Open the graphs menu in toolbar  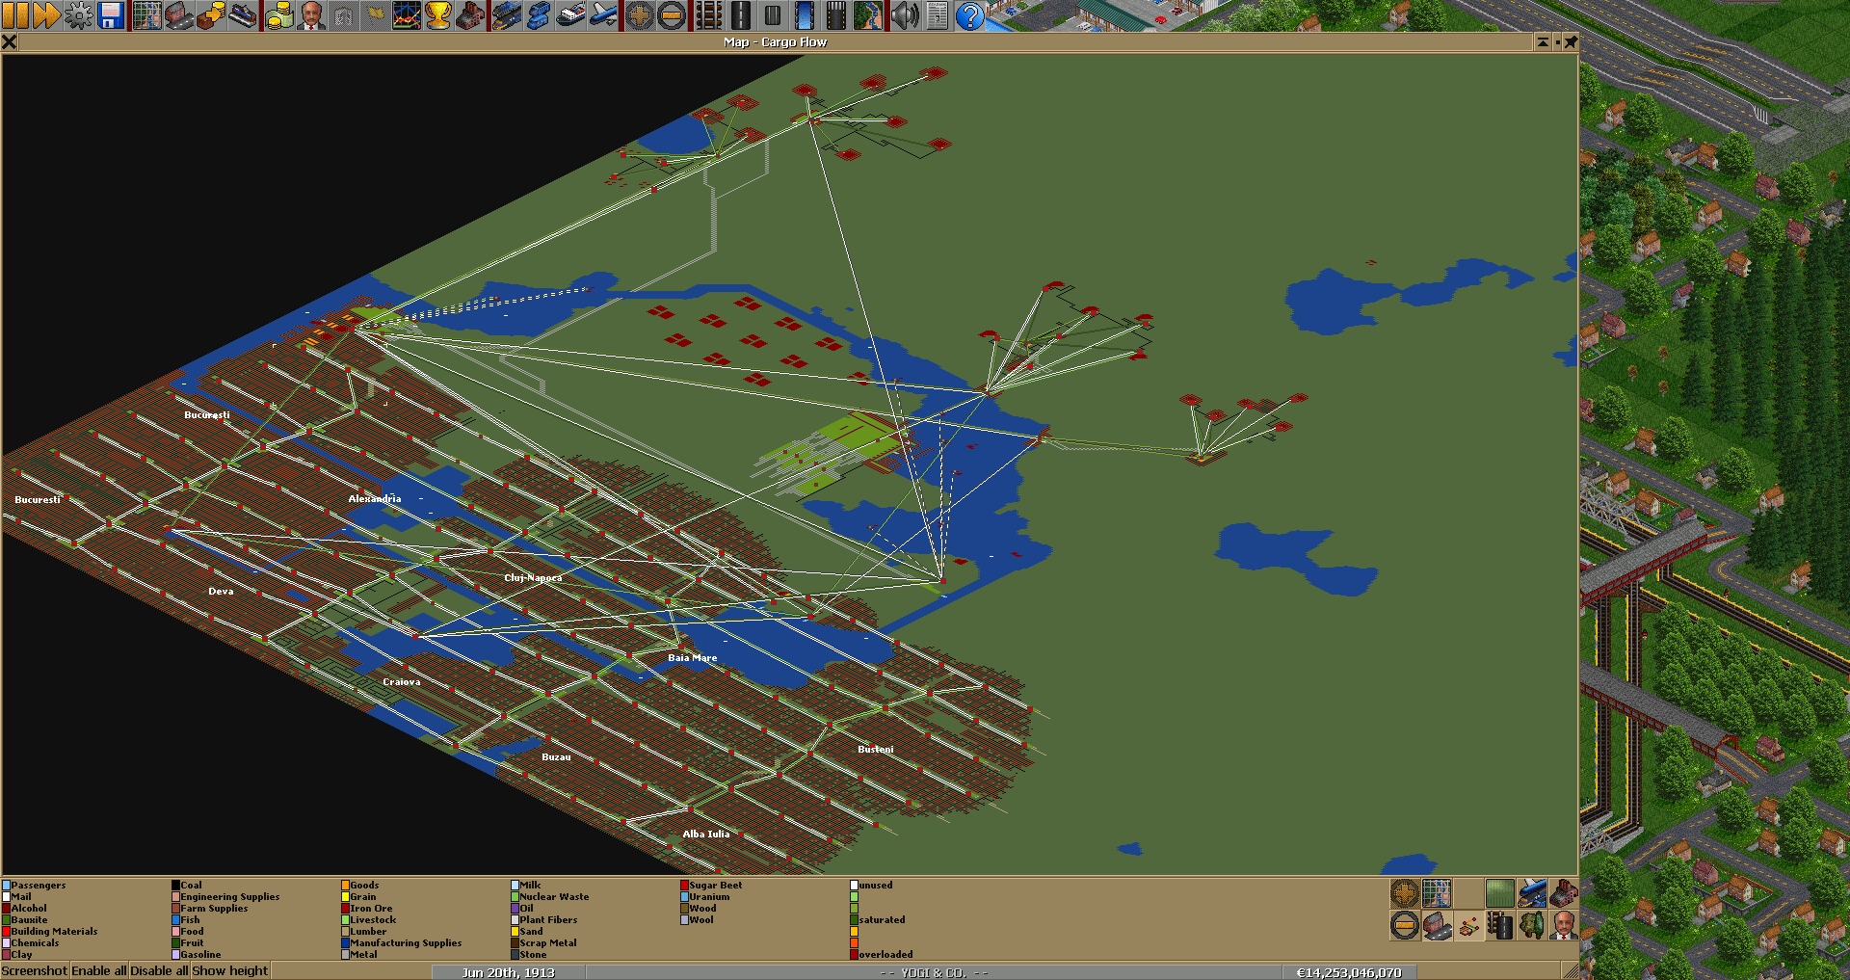point(407,15)
